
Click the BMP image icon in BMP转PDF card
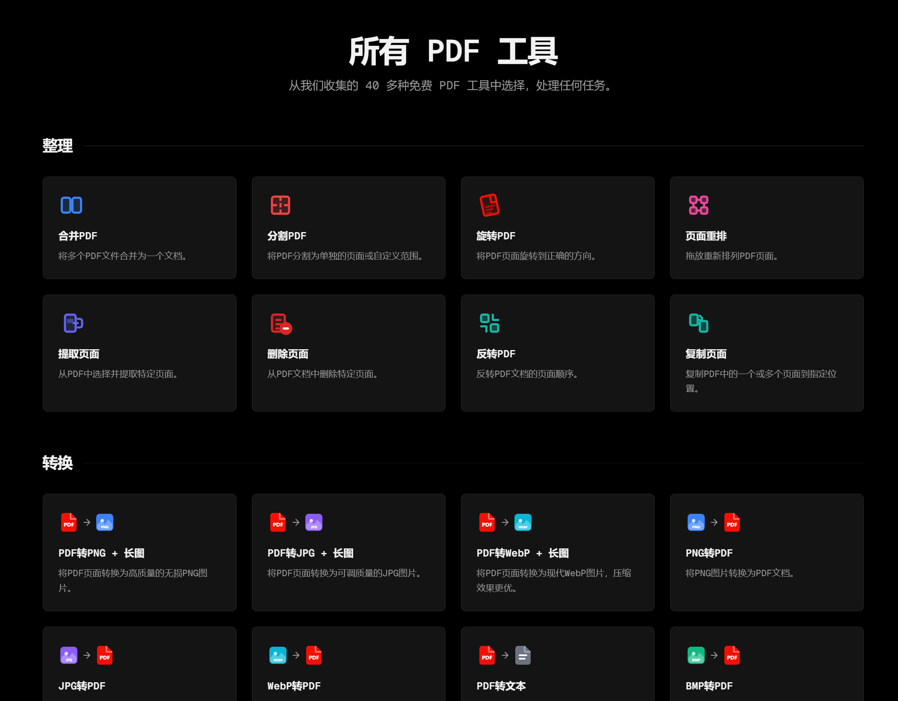[x=696, y=655]
